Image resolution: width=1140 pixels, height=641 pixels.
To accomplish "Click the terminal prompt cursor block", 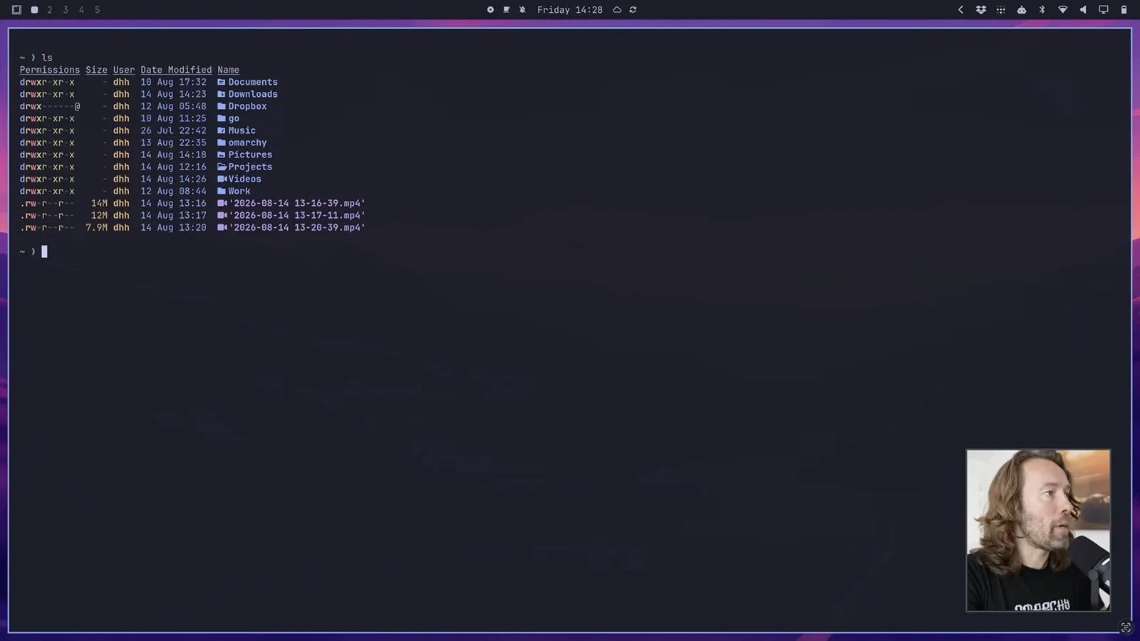I will [44, 251].
